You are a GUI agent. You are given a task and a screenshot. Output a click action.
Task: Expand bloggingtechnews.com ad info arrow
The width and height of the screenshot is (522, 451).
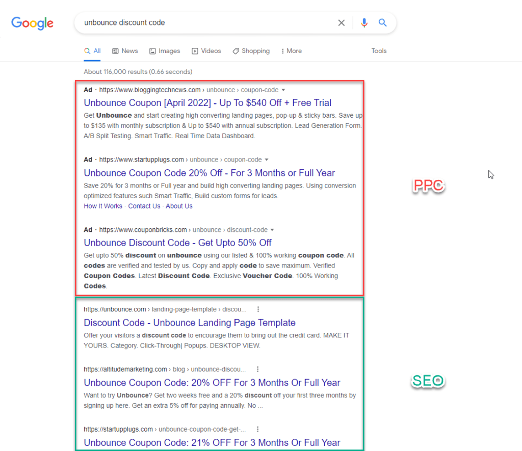283,90
